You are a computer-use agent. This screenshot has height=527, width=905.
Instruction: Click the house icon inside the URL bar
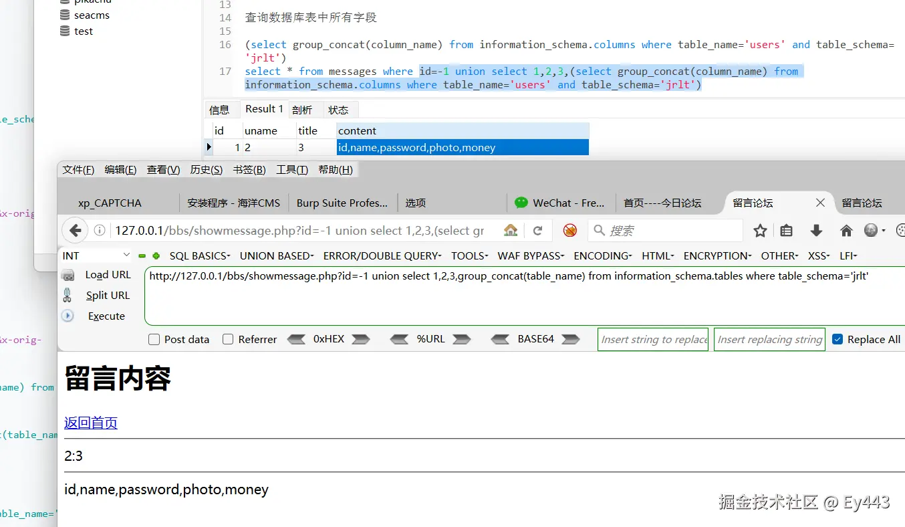tap(511, 231)
